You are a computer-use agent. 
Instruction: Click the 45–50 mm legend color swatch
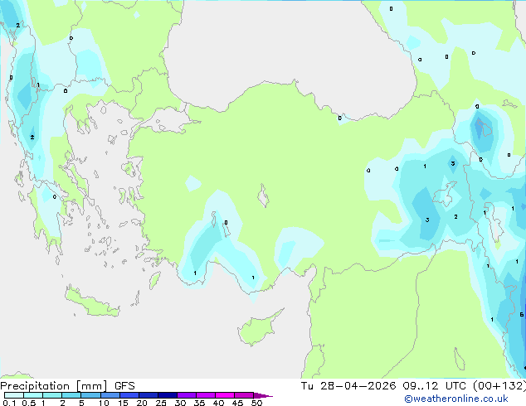click(244, 395)
